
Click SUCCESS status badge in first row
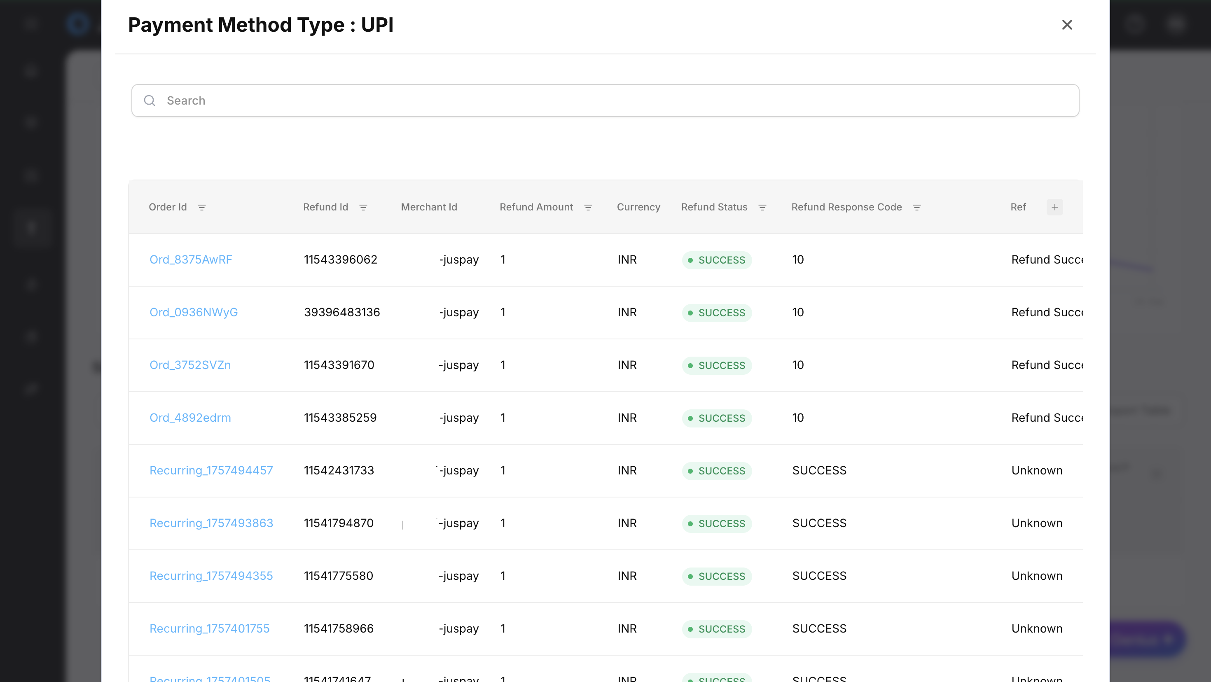point(716,260)
